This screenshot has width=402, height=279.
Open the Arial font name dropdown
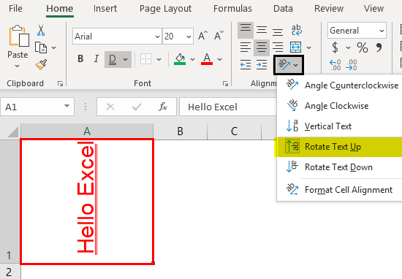pyautogui.click(x=157, y=37)
